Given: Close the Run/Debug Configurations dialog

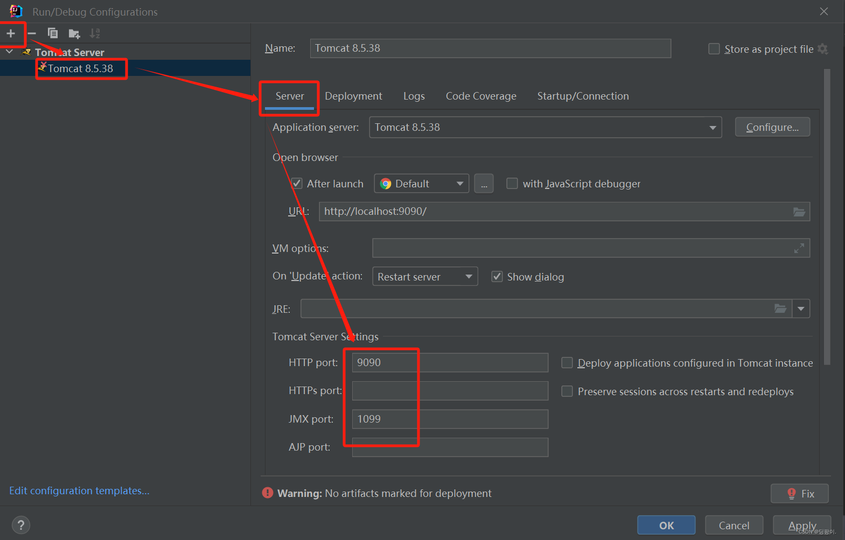Looking at the screenshot, I should (824, 11).
